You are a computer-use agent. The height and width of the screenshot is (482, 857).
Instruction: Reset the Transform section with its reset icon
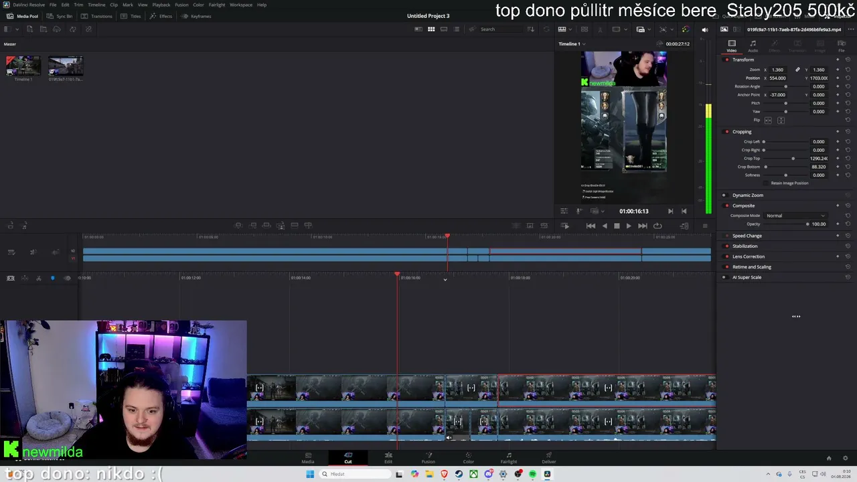click(x=848, y=60)
